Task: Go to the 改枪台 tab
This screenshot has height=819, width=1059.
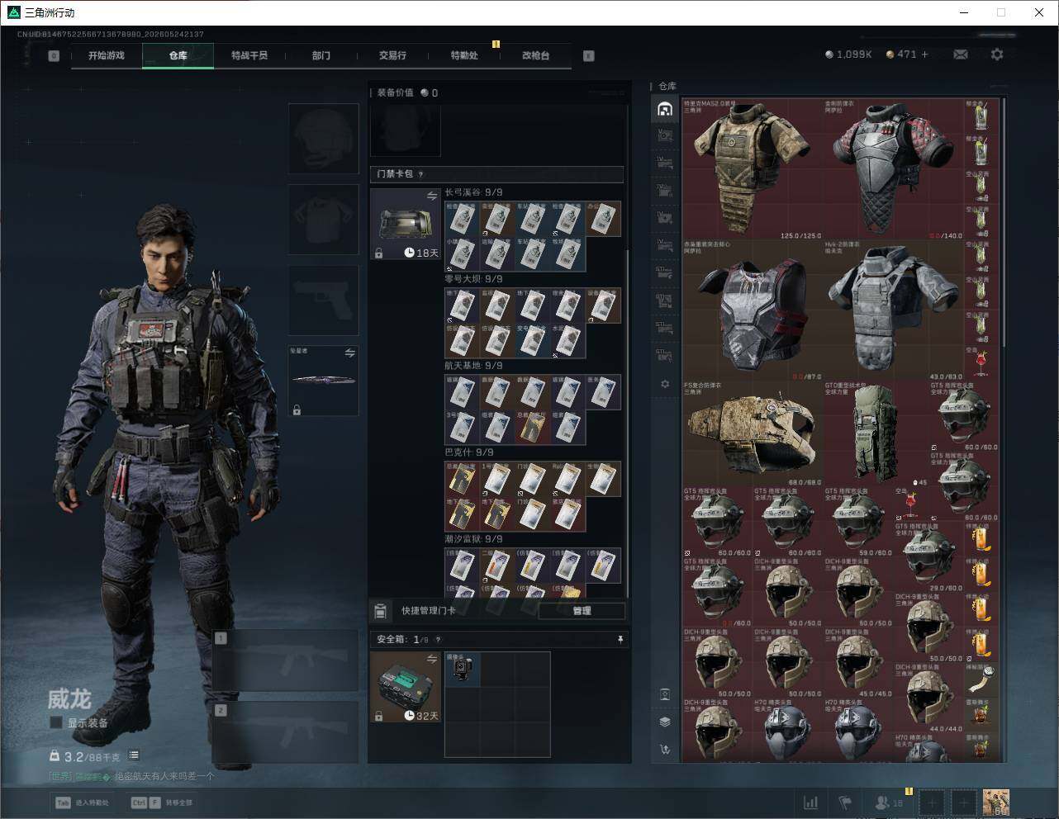Action: [535, 55]
